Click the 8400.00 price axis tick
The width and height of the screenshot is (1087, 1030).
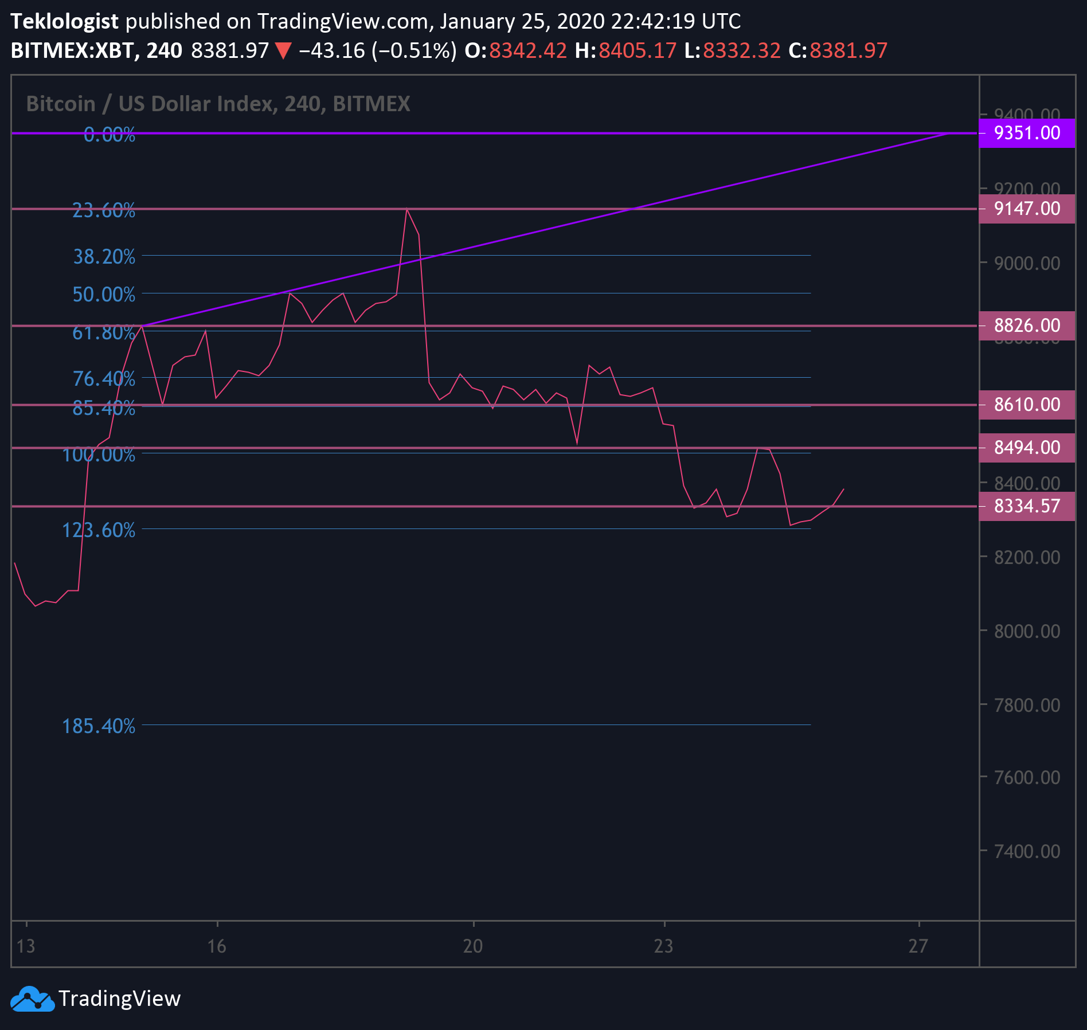1027,483
